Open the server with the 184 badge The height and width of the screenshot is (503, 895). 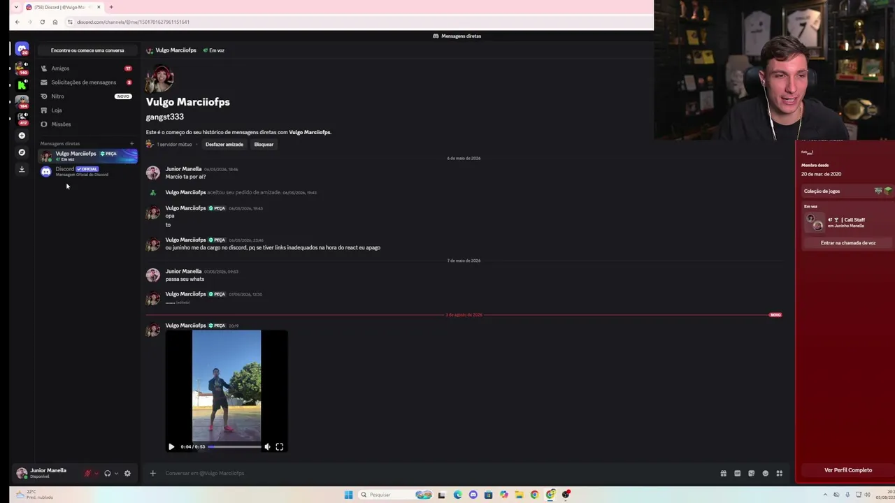coord(22,102)
